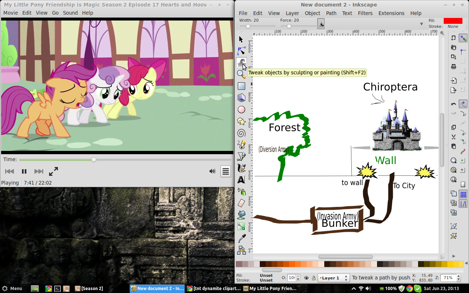
Task: Show hidden tray icons arrow in taskbar
Action: click(354, 289)
